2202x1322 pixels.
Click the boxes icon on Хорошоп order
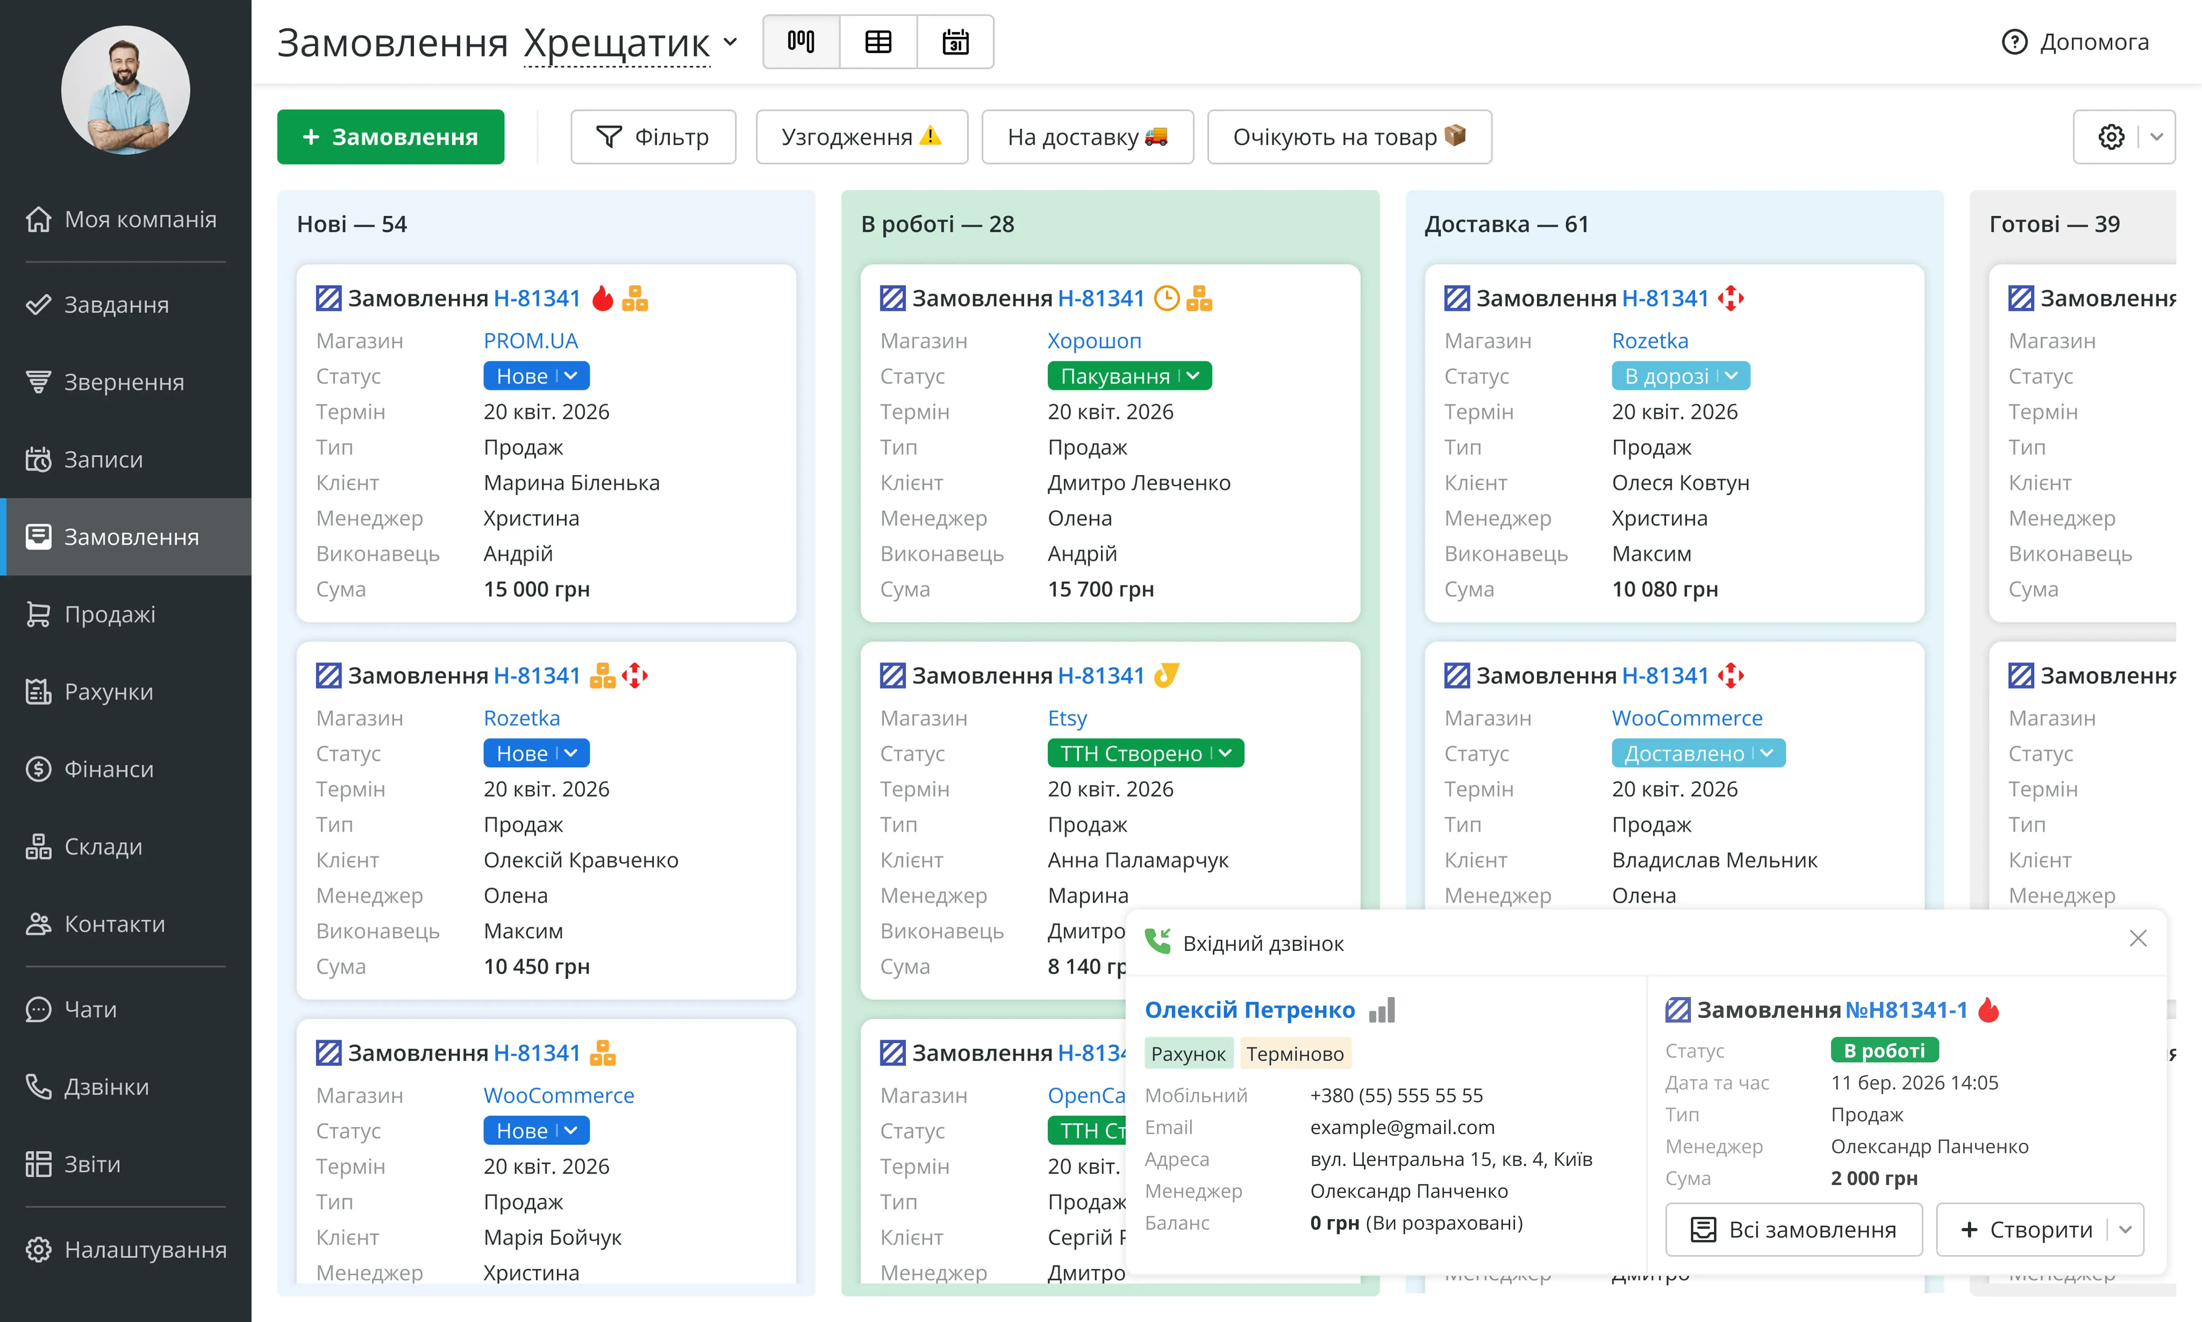pyautogui.click(x=1199, y=297)
